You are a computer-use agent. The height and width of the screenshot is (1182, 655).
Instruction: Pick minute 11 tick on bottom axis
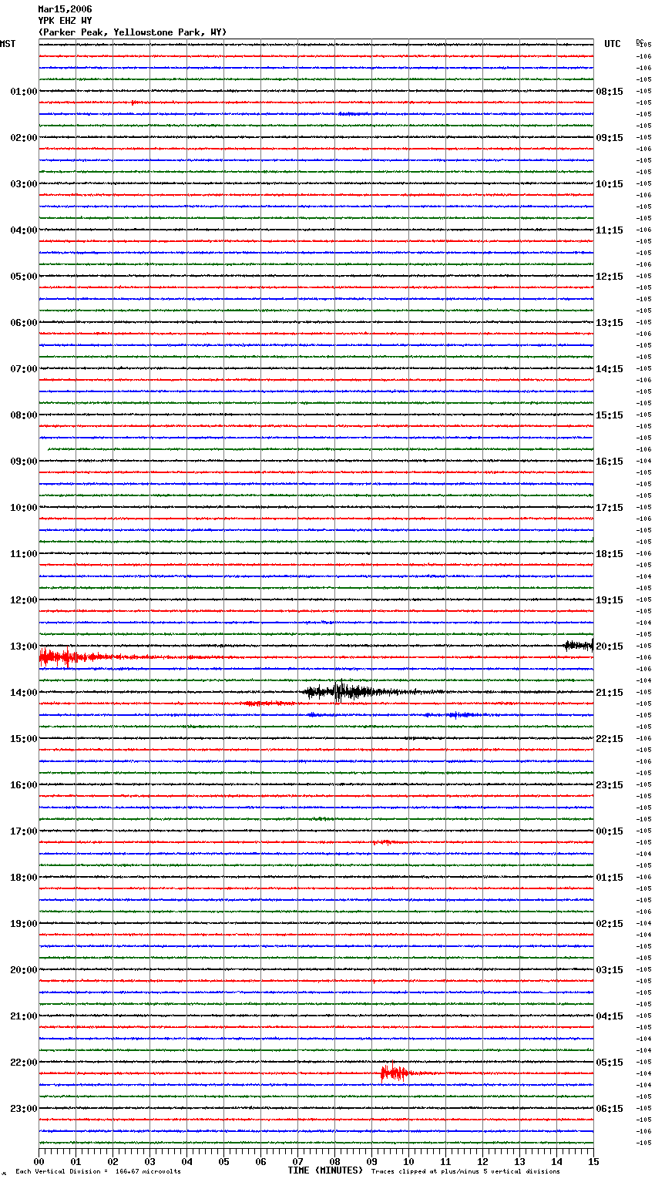point(446,1160)
